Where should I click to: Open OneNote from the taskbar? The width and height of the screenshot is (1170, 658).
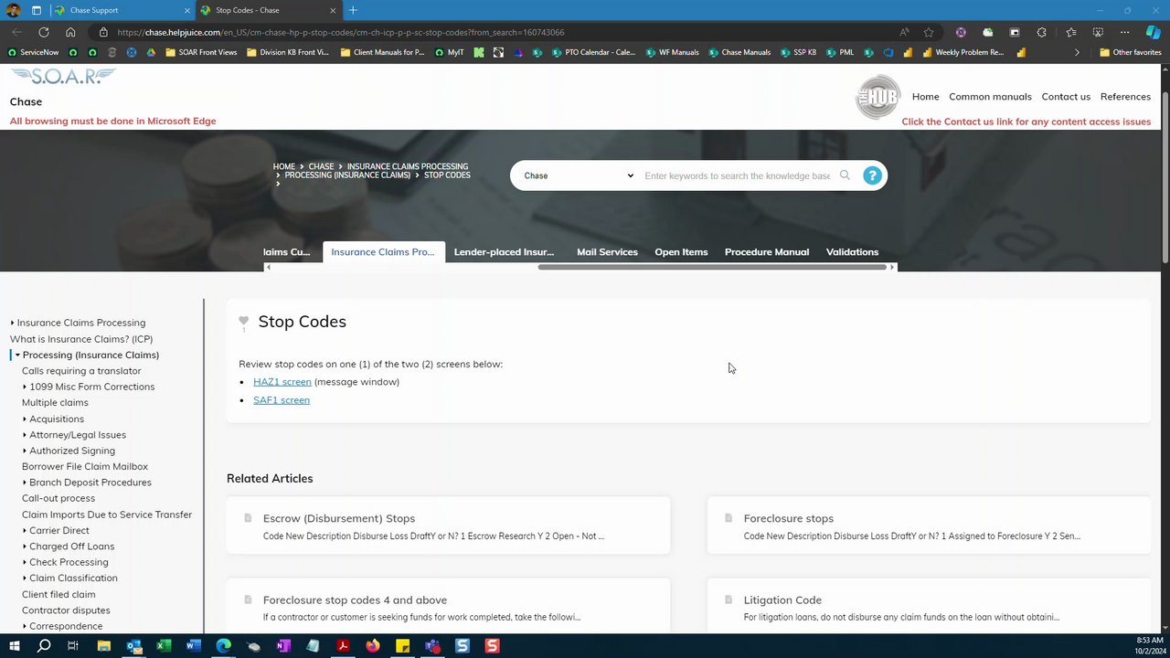pos(283,646)
